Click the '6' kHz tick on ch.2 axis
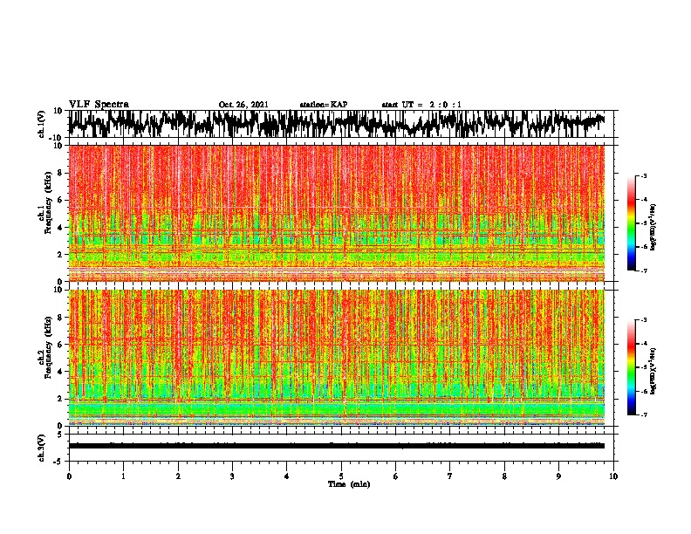Viewport: 691px width, 534px height. coord(61,344)
